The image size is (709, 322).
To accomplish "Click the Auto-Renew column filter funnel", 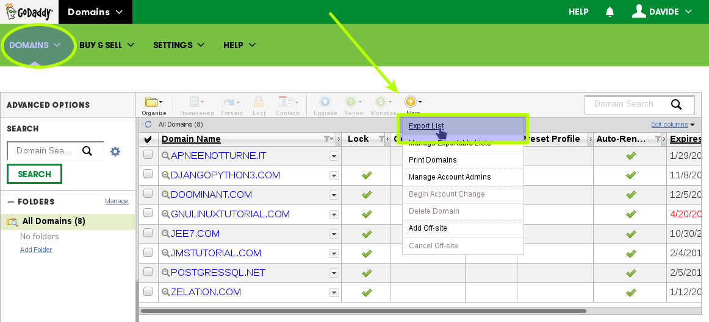I will (x=658, y=139).
